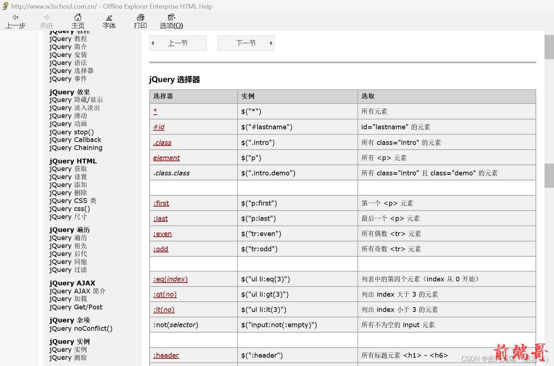The image size is (554, 366).
Task: Select cell $("input:not(:empty)")
Action: (x=298, y=325)
